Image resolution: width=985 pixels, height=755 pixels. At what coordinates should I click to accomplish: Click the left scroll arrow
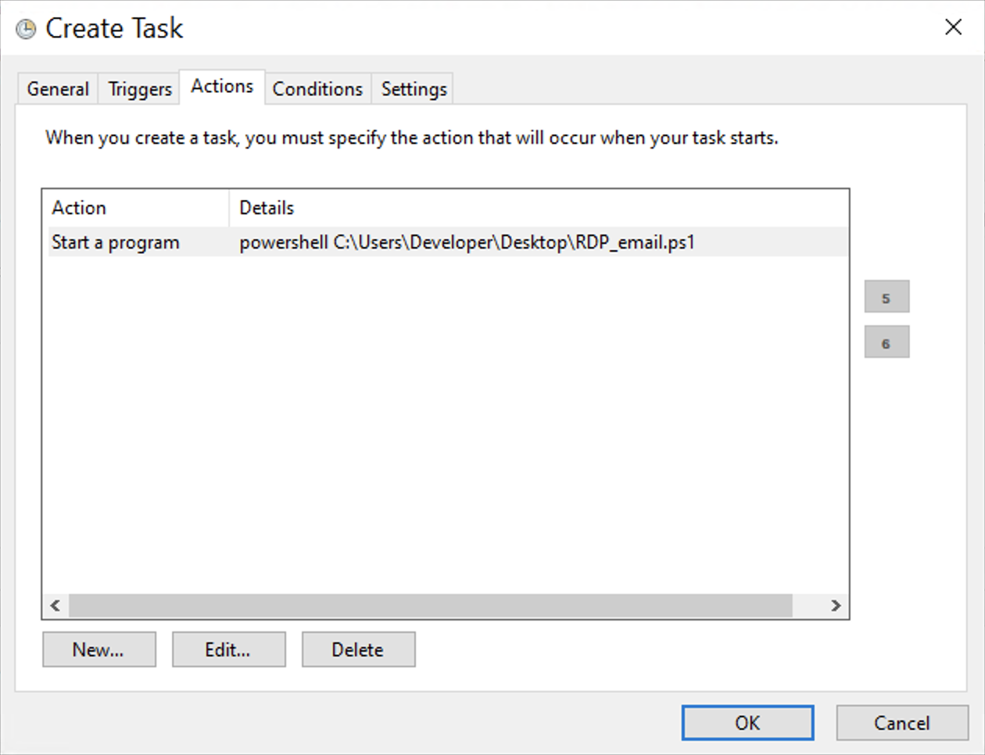(55, 606)
